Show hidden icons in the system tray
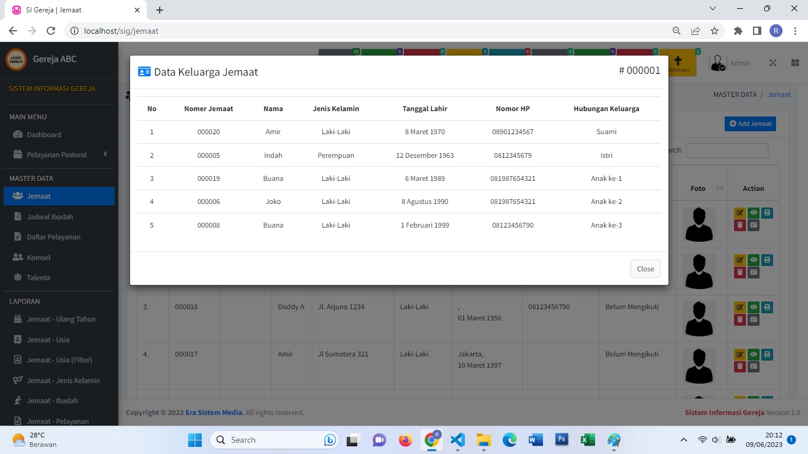Screen dimensions: 808x454 coord(684,440)
